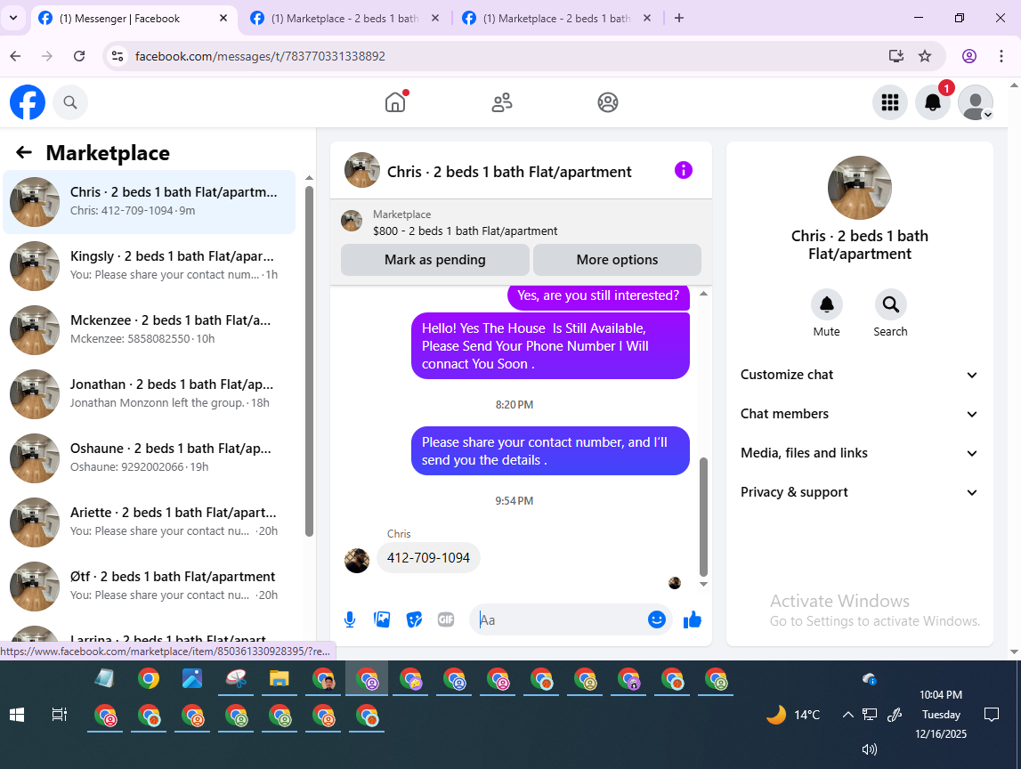Go back in browser history

tap(16, 56)
